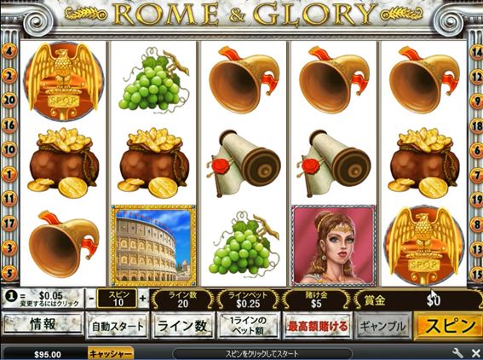Click the golden eagle SPQR symbol on reel one
This screenshot has height=360, width=483.
(x=63, y=81)
